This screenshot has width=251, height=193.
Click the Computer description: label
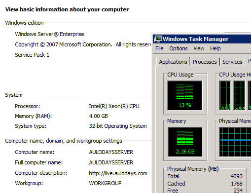pyautogui.click(x=41, y=173)
